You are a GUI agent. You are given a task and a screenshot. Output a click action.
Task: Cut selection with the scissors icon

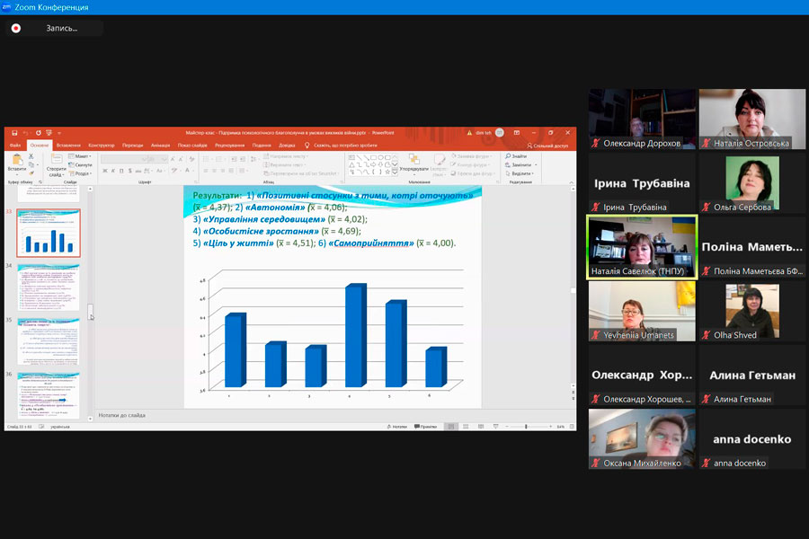pos(31,156)
